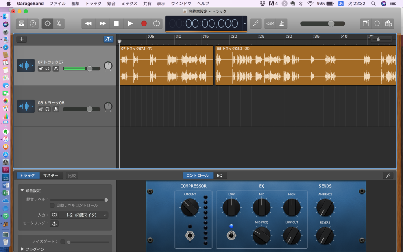Switch to the トラック tab
Image resolution: width=403 pixels, height=252 pixels.
(28, 176)
